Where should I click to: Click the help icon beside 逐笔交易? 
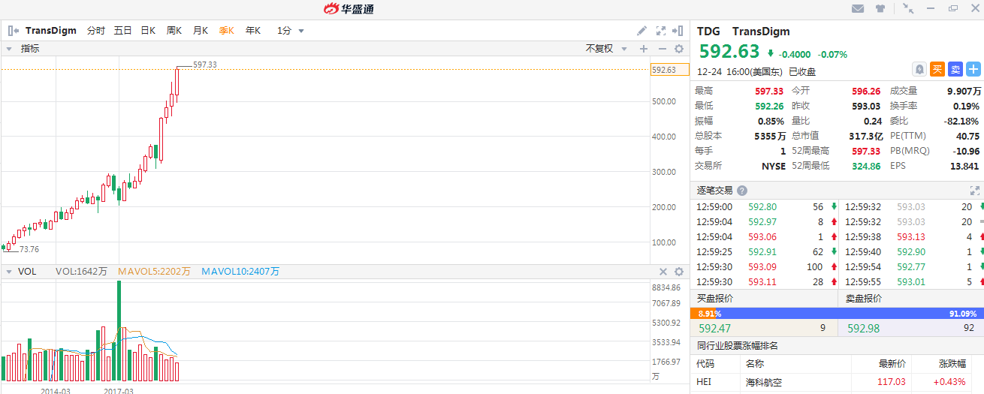742,191
